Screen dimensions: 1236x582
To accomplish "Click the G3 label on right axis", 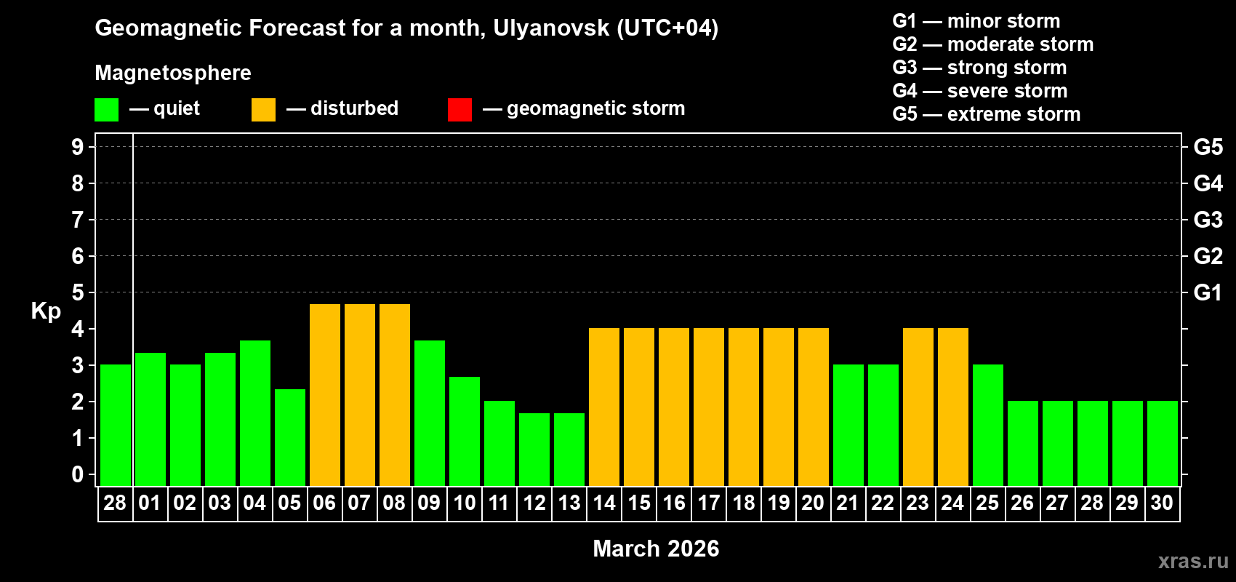I will 1208,220.
